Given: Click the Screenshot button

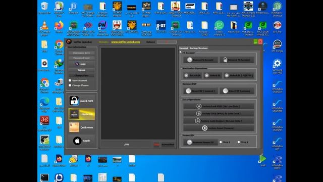Looking at the screenshot, I should coord(168,145).
